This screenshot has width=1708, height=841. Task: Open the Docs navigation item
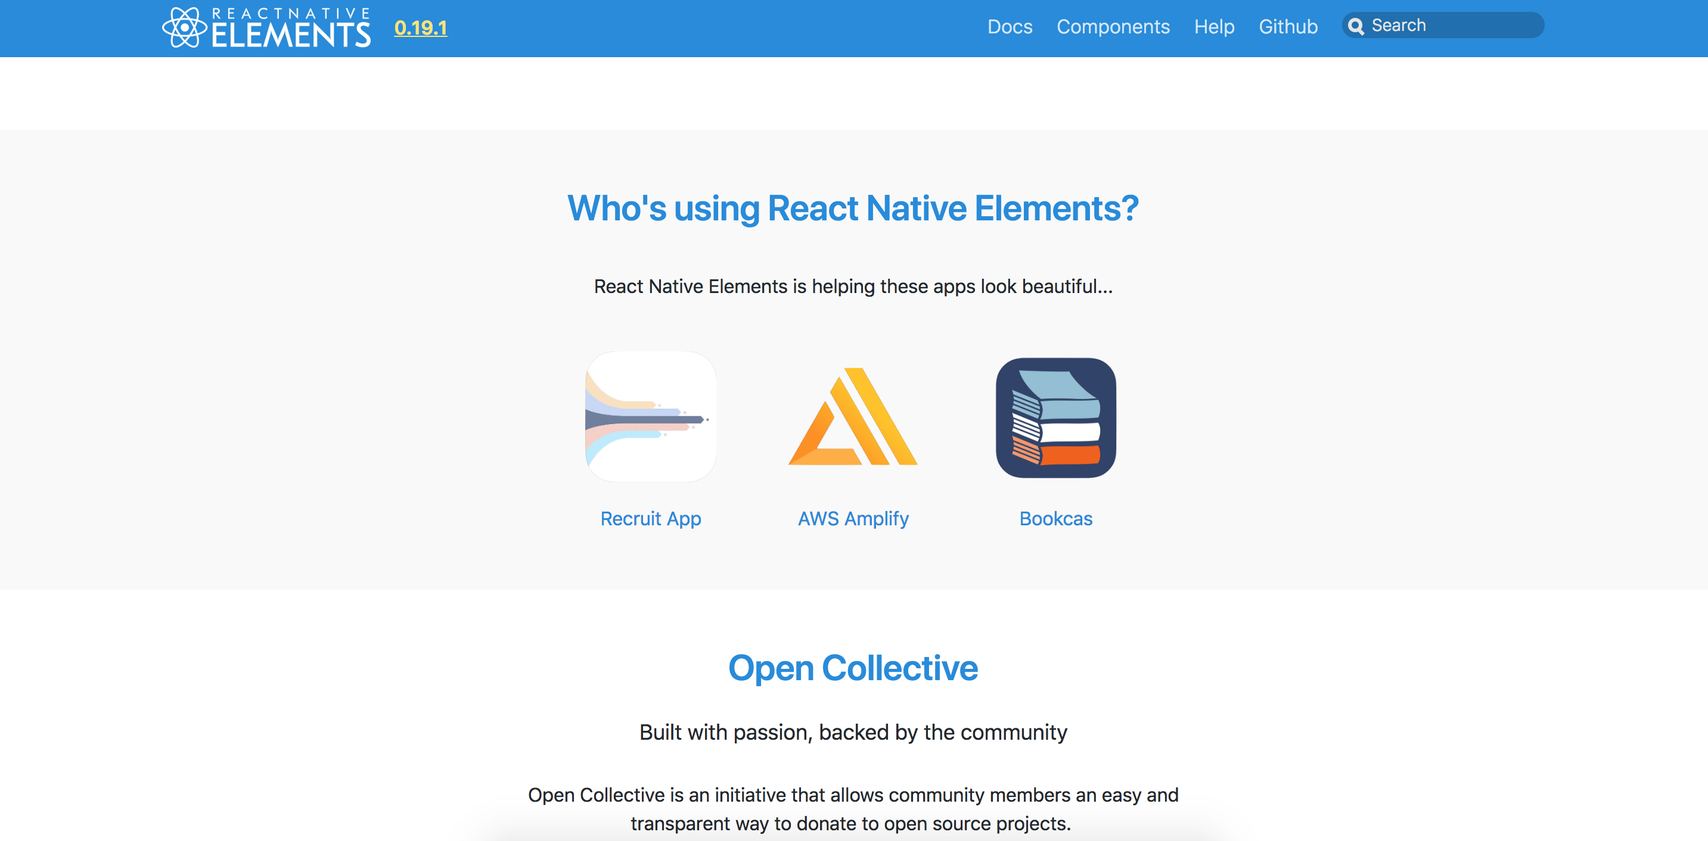[1009, 27]
